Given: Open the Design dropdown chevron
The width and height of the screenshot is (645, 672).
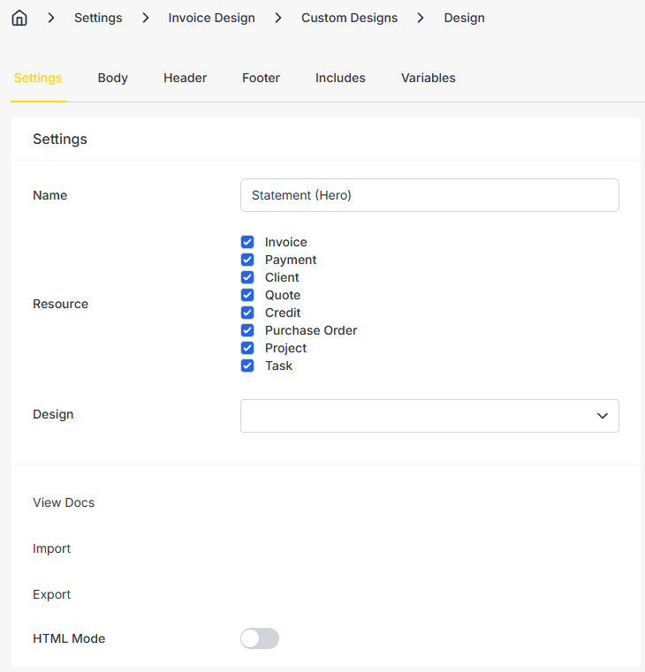Looking at the screenshot, I should (x=602, y=416).
